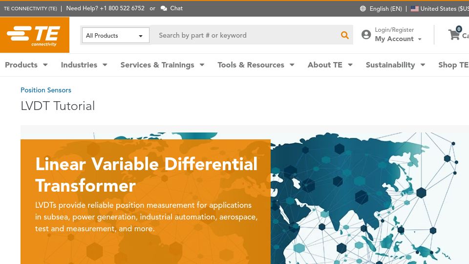Expand the Sustainability arrow
Image resolution: width=469 pixels, height=264 pixels.
click(423, 65)
